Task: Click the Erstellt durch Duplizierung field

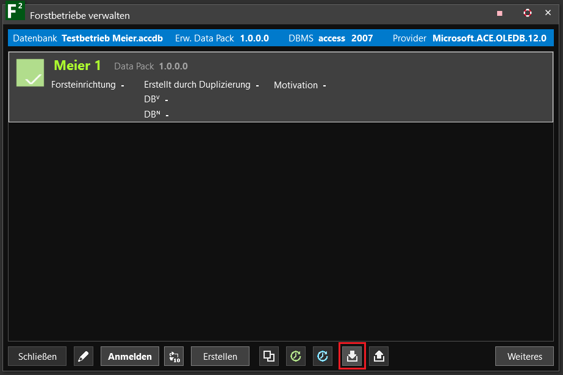Action: coord(197,85)
